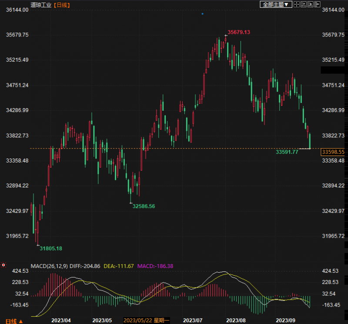The width and height of the screenshot is (348, 324).
Task: Click the MACD(26,12,9) indicator label
Action: (x=49, y=266)
